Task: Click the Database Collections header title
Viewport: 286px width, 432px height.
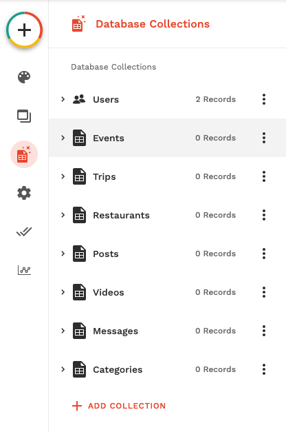Action: click(x=153, y=24)
